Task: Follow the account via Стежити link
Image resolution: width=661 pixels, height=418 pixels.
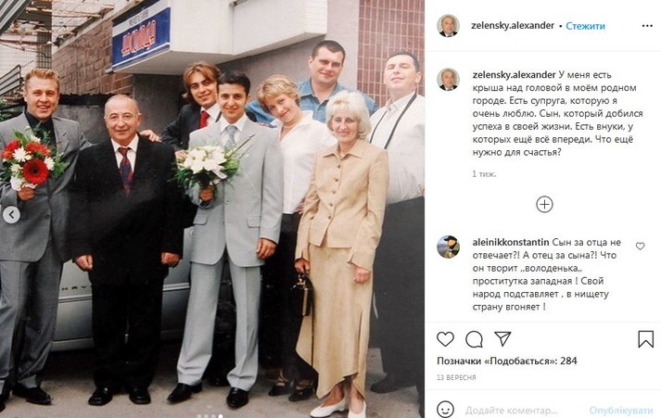Action: (585, 26)
